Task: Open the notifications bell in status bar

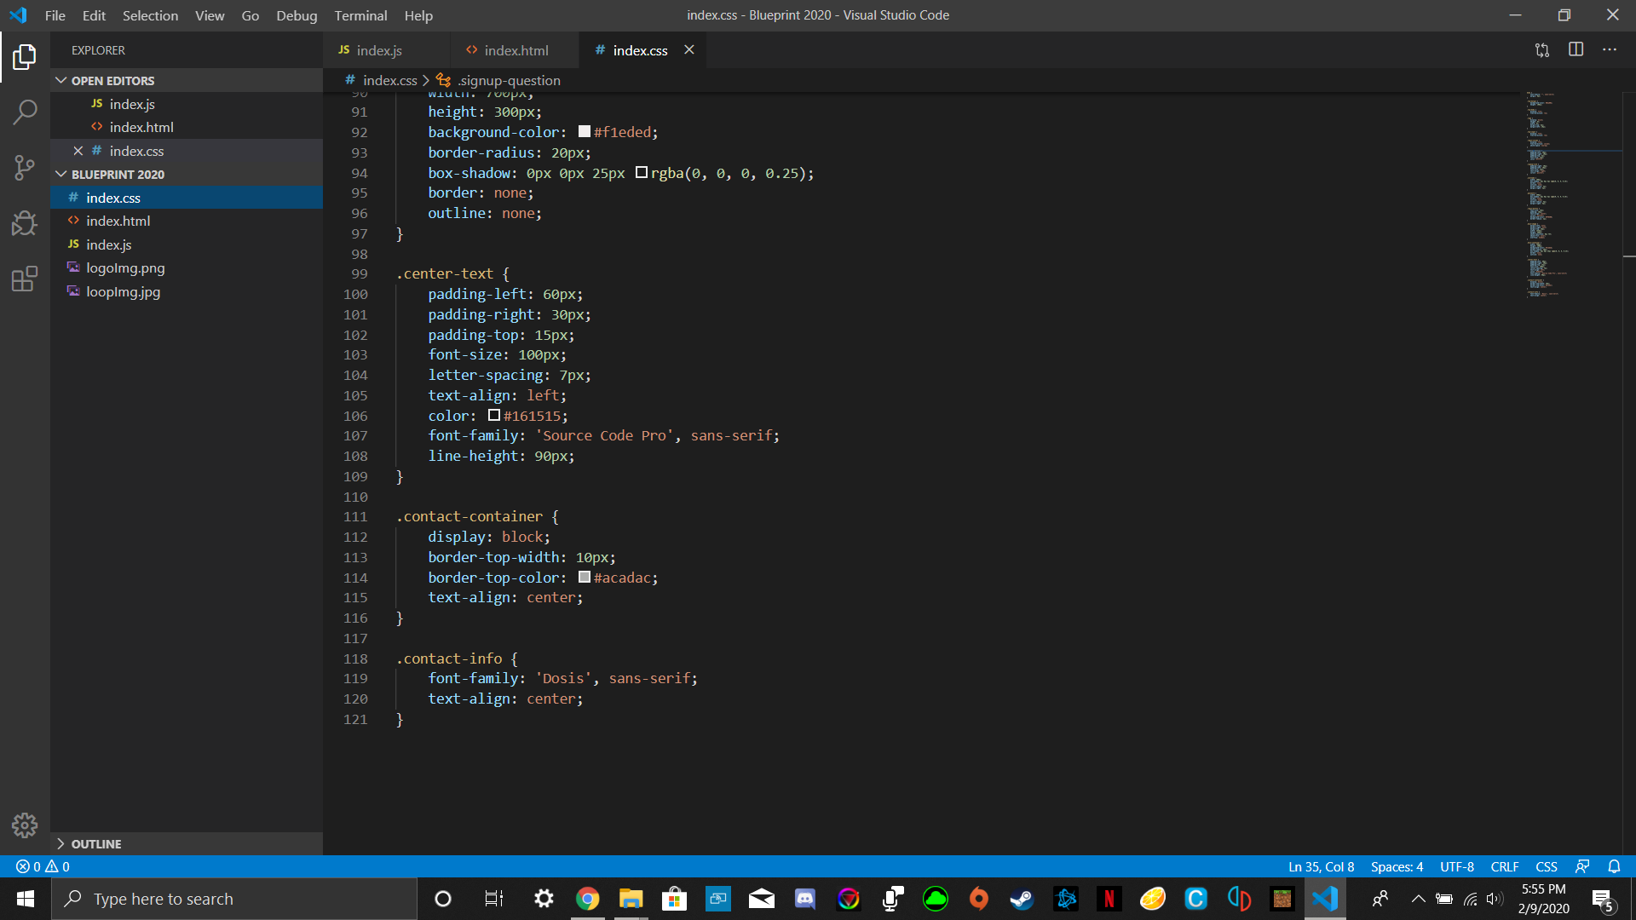Action: point(1614,866)
